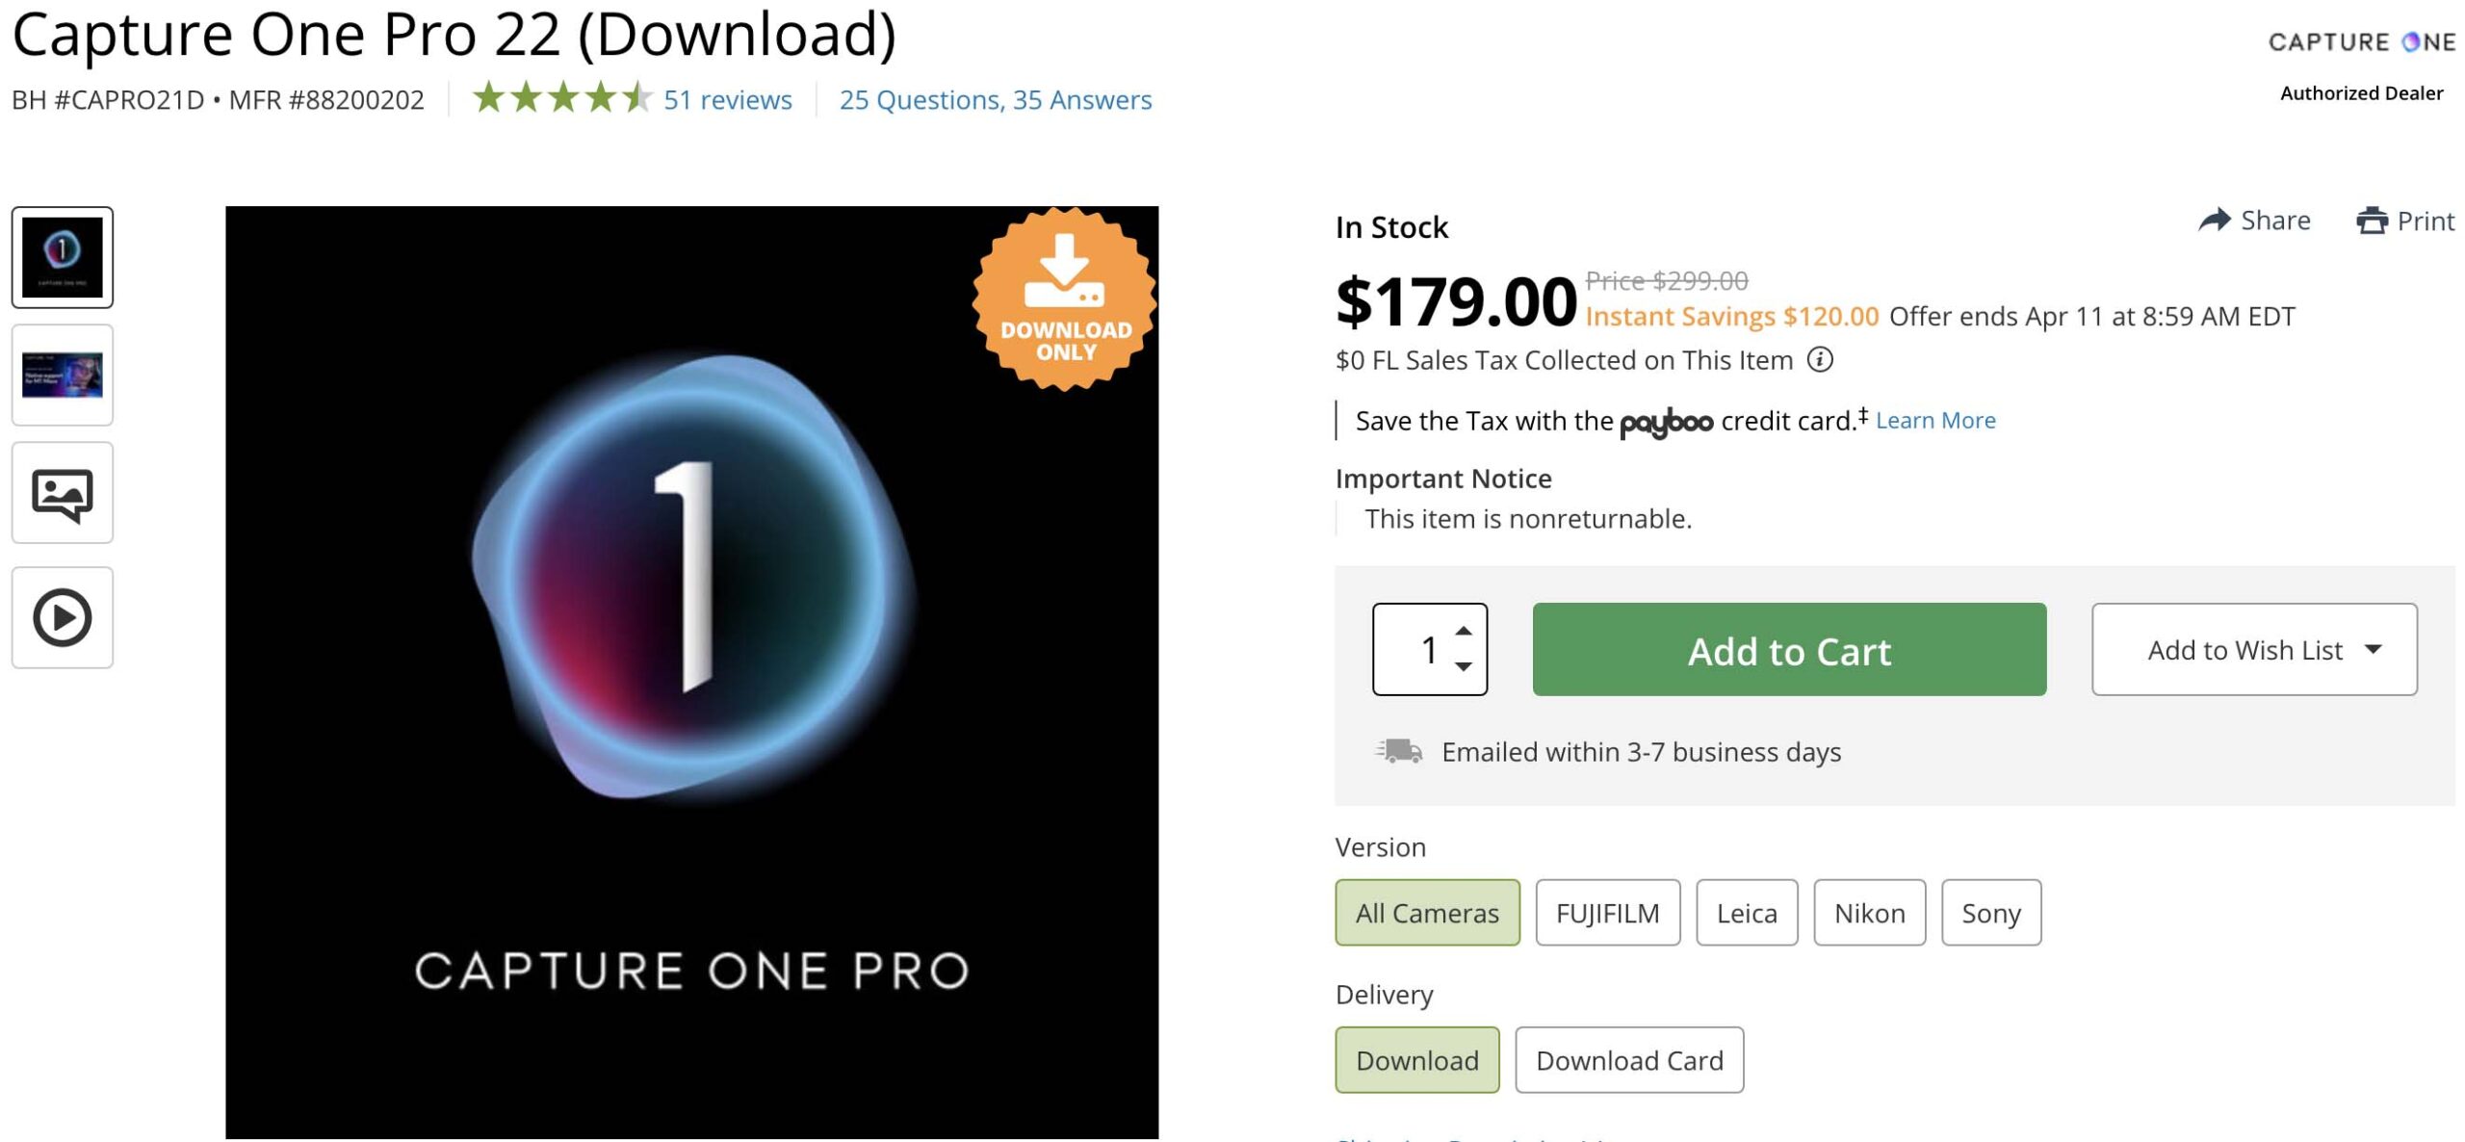Play the product video thumbnail icon
The height and width of the screenshot is (1142, 2465).
pyautogui.click(x=63, y=617)
